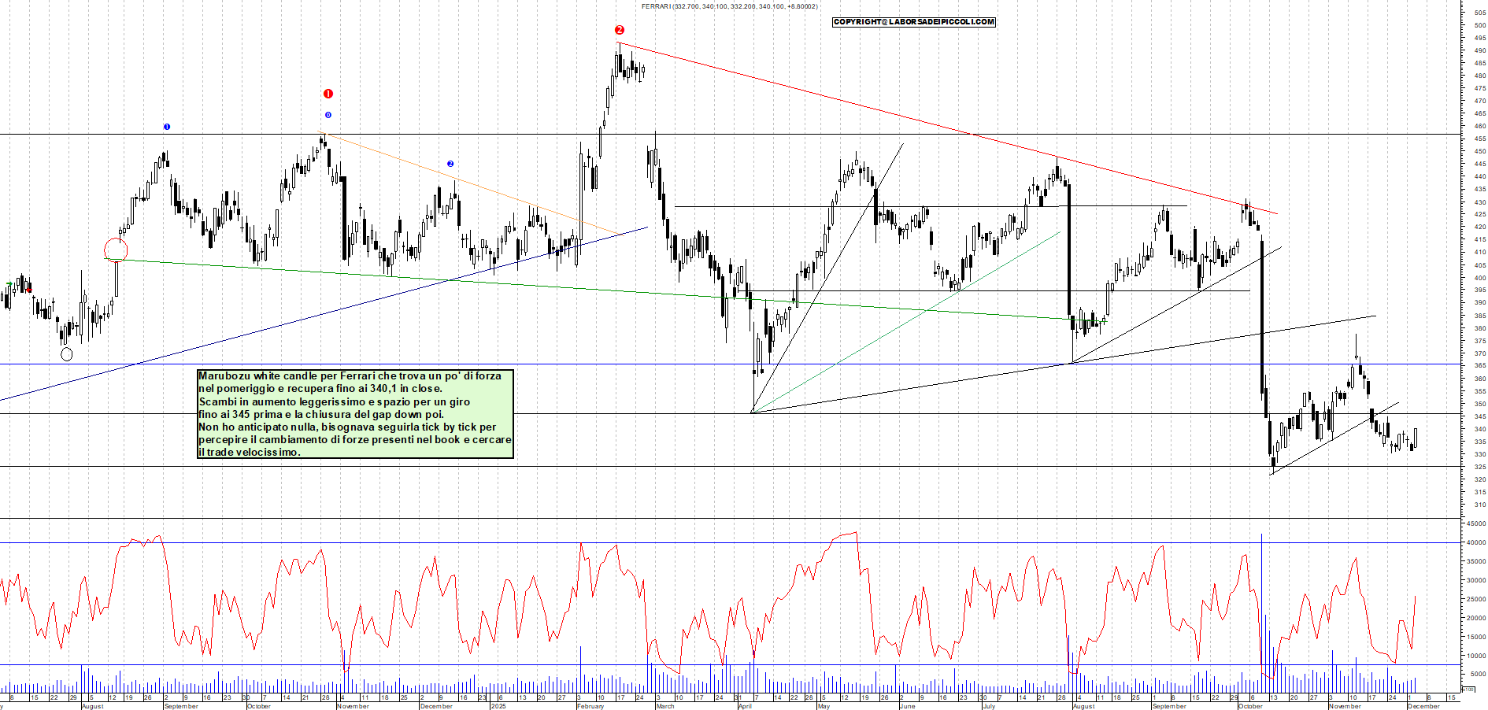
Task: Click the red ellipse highlighting the August breakout candle
Action: [116, 249]
